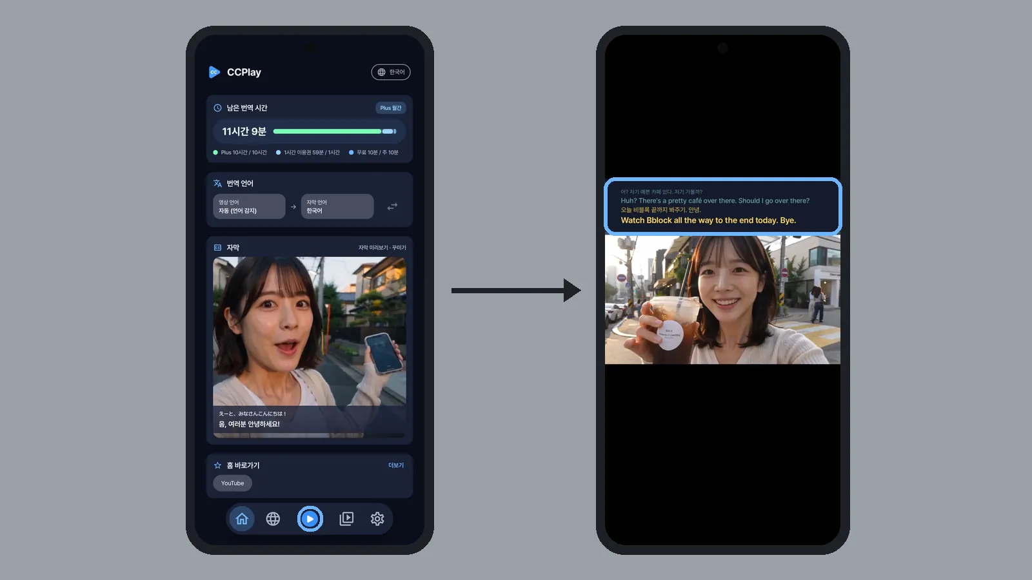
Task: Click the "Watch Bblock all the way" subtitle line
Action: click(x=708, y=220)
